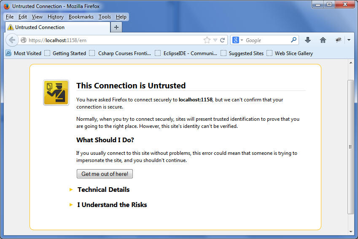Image resolution: width=358 pixels, height=239 pixels.
Task: Open the Downloads arrow icon
Action: tap(308, 40)
